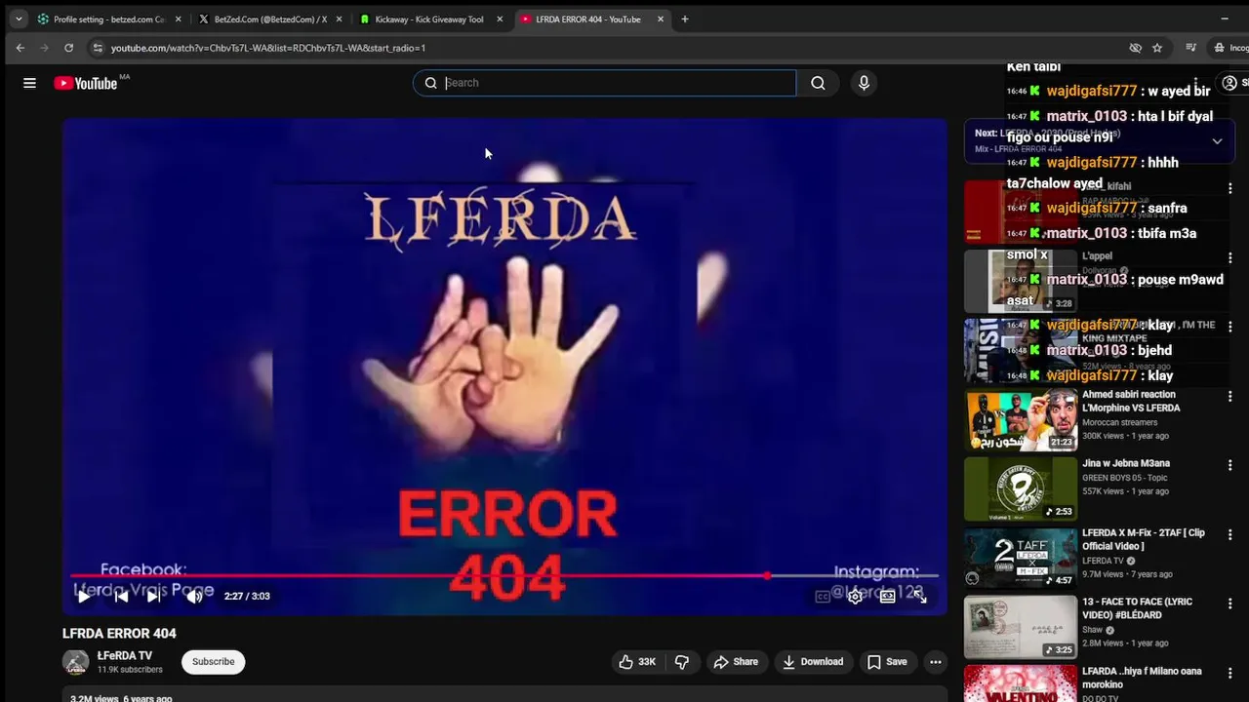Play the LFERDA X M-Fix 2TAF thumbnail
1249x702 pixels.
(1021, 559)
